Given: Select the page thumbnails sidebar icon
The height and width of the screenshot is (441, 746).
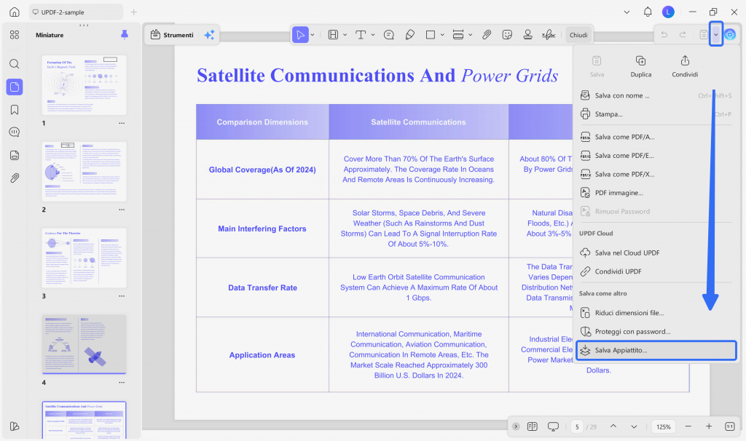Looking at the screenshot, I should pyautogui.click(x=15, y=87).
